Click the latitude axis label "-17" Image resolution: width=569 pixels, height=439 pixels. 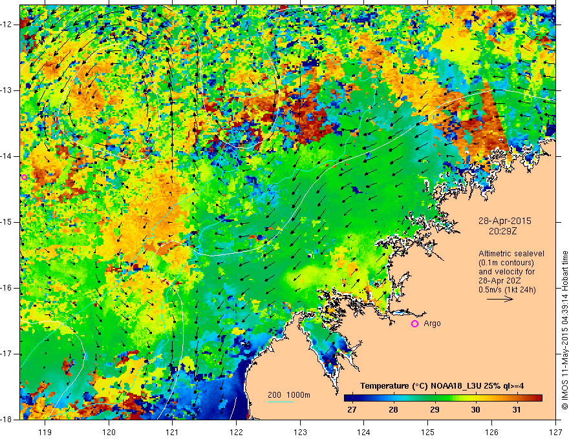[7, 354]
